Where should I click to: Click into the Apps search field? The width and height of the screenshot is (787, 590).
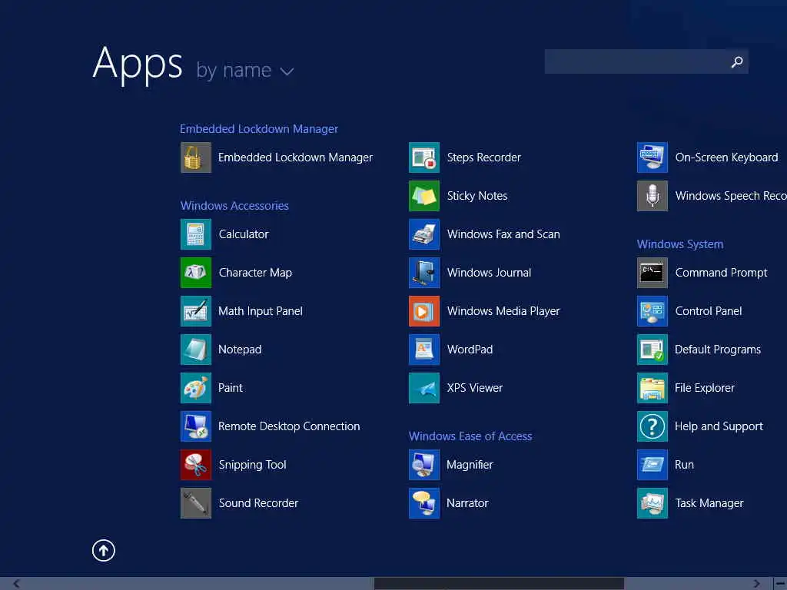[646, 61]
